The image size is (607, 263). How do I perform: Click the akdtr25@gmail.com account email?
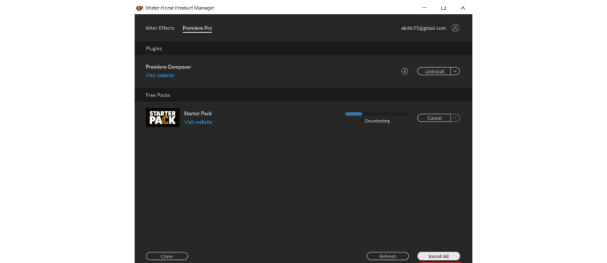pos(423,28)
